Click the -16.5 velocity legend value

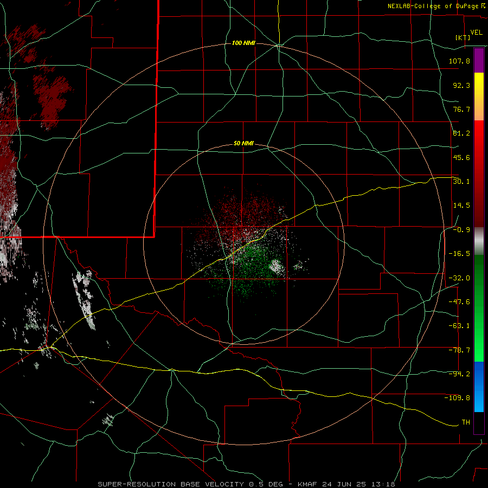coord(459,254)
